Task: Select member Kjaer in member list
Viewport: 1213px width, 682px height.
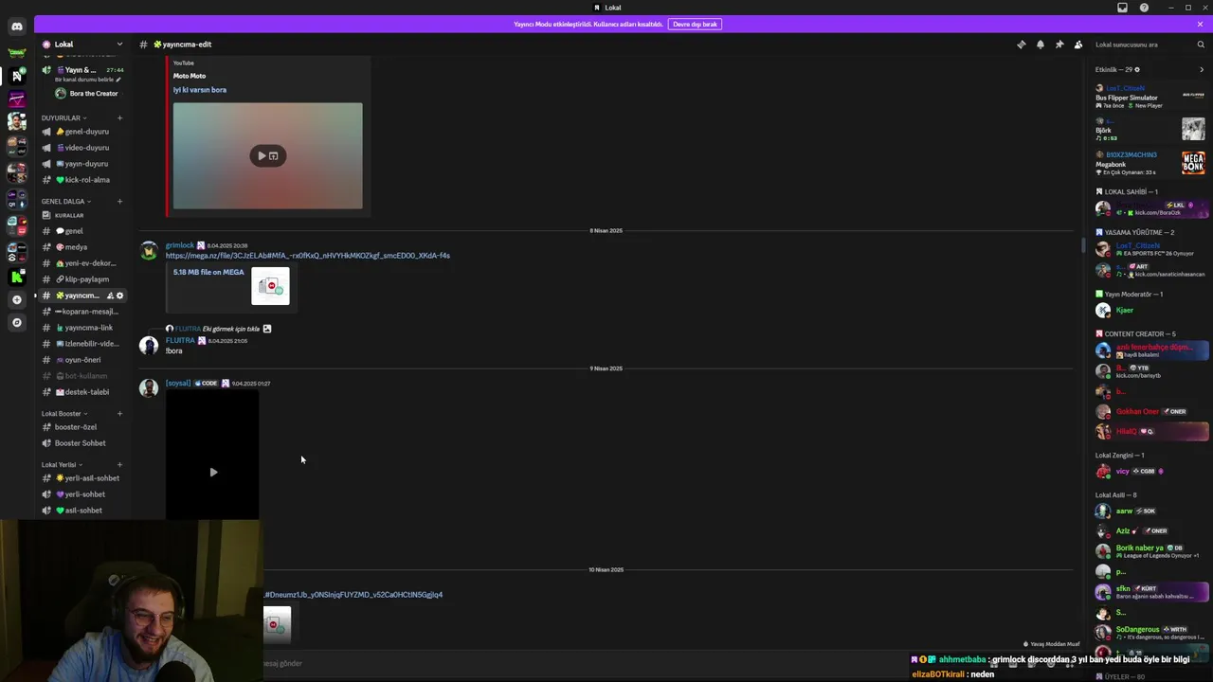Action: [1150, 310]
